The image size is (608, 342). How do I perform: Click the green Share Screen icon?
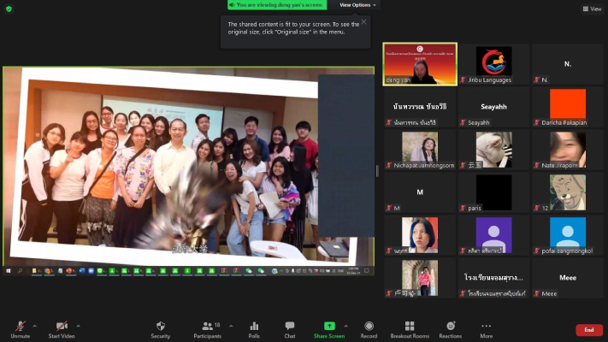pyautogui.click(x=329, y=326)
